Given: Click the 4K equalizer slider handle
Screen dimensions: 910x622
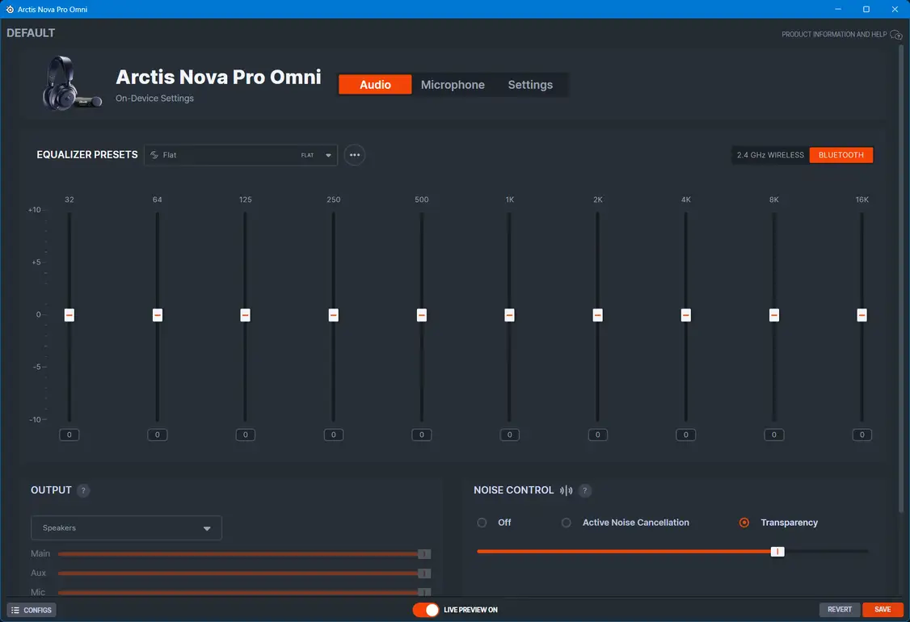Looking at the screenshot, I should pos(686,315).
